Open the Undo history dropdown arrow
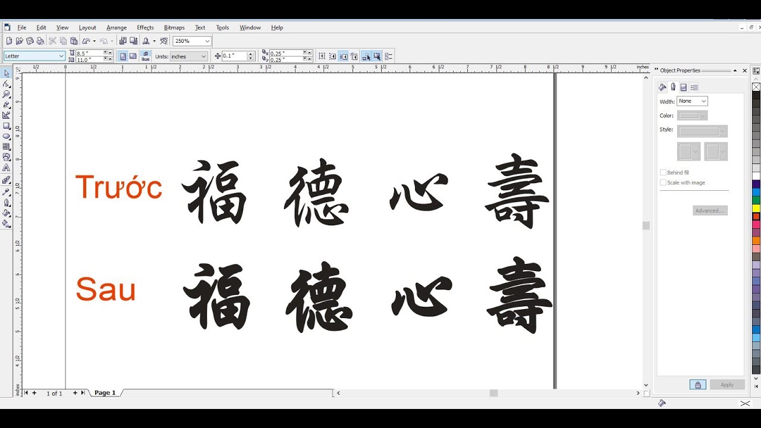761x428 pixels. [94, 41]
